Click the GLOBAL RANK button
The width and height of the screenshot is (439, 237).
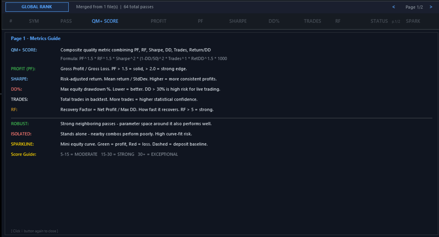pos(37,7)
